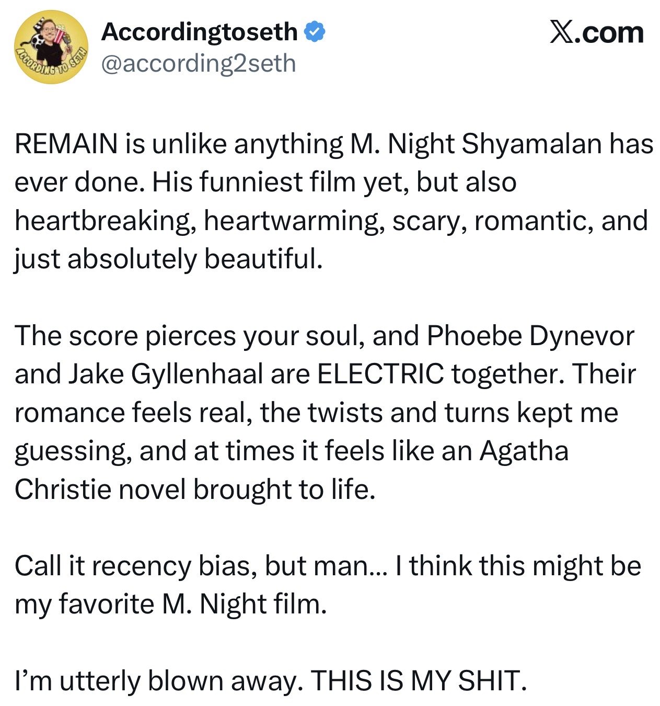Viewport: 660px width, 706px height.
Task: Click the blue verified checkmark badge
Action: click(315, 32)
